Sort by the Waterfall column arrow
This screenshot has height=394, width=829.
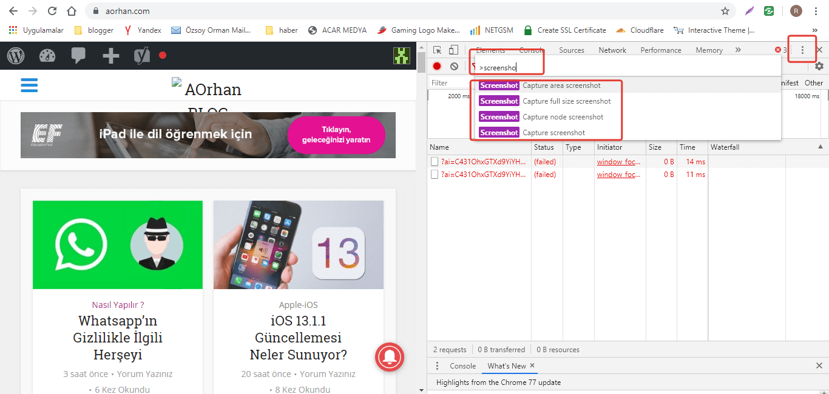[x=820, y=147]
